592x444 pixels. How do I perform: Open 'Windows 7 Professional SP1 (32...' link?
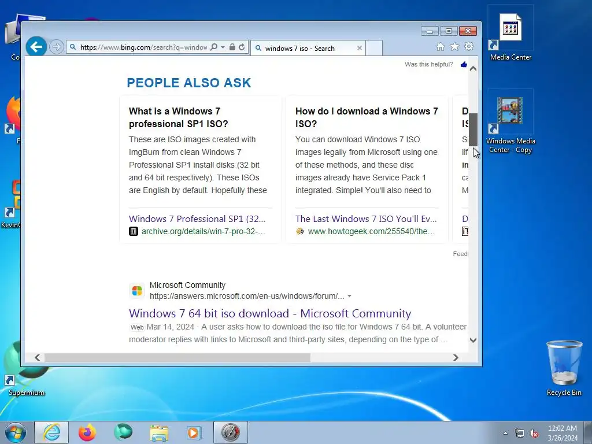(197, 219)
